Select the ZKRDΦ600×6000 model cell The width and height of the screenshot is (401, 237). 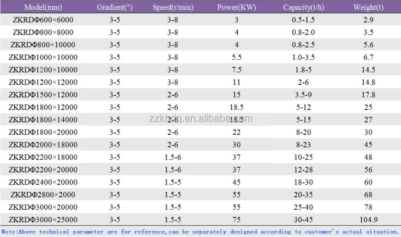tap(43, 20)
